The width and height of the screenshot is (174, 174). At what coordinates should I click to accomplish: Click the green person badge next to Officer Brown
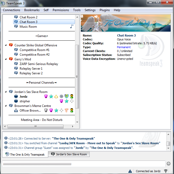tap(72, 110)
